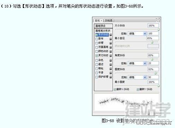Click the 大小抖动 percentage input field

pos(153,26)
